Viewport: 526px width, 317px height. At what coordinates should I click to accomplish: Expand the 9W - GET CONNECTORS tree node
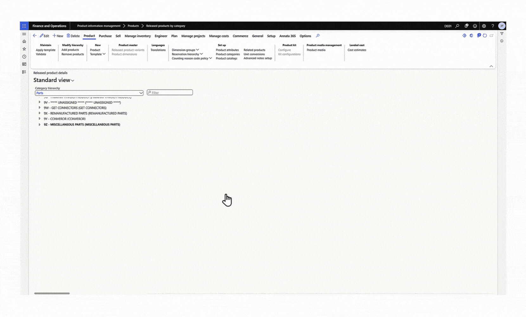coord(40,108)
